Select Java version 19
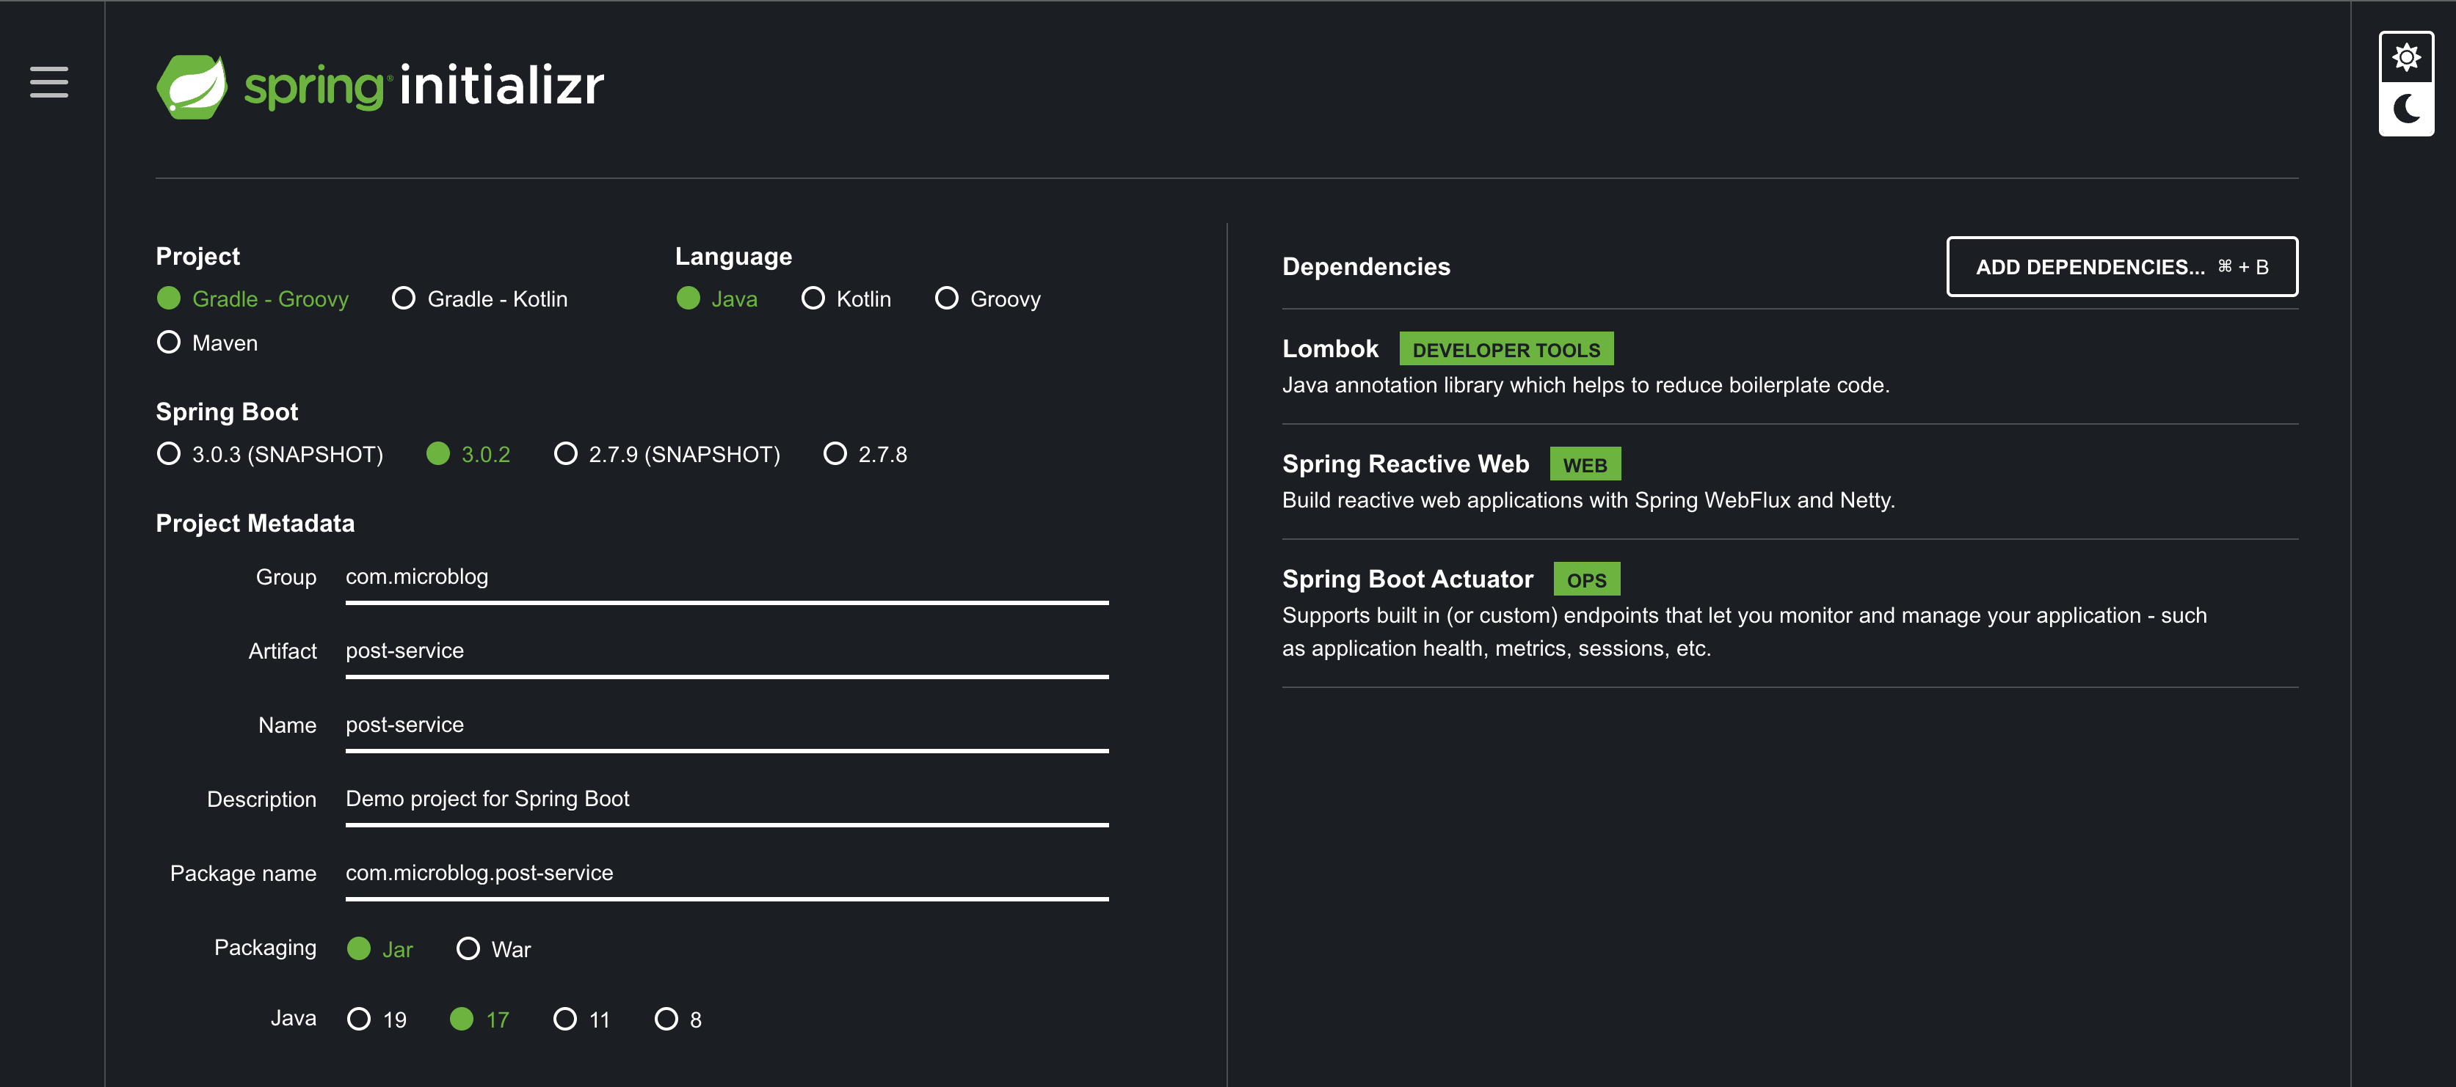2456x1087 pixels. pyautogui.click(x=360, y=1020)
